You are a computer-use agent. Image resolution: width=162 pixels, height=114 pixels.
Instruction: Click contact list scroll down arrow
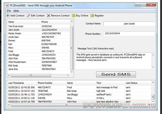pos(72,72)
